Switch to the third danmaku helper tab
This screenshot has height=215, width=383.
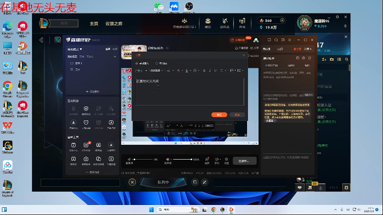point(307,65)
